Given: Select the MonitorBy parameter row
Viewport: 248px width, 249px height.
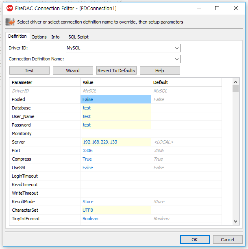Looking at the screenshot, I should [115, 133].
